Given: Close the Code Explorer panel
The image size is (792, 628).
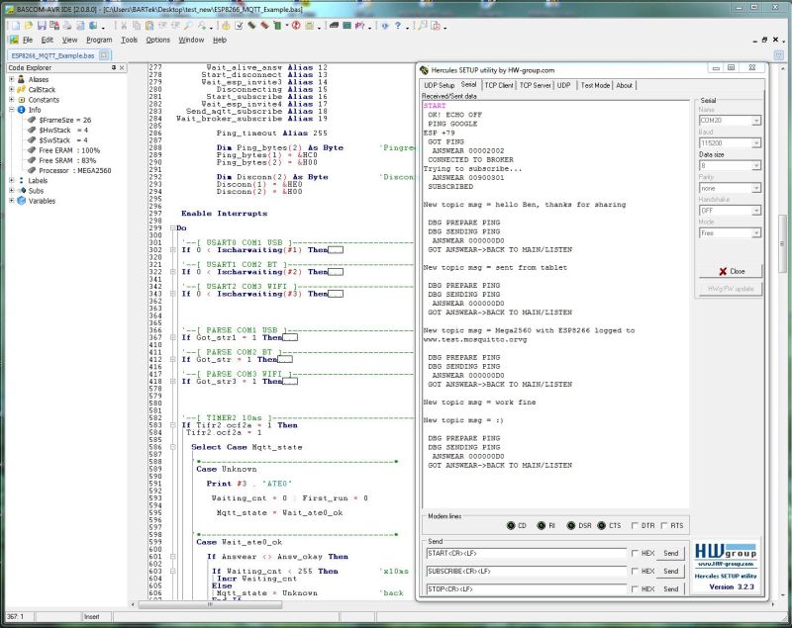Looking at the screenshot, I should [x=122, y=67].
